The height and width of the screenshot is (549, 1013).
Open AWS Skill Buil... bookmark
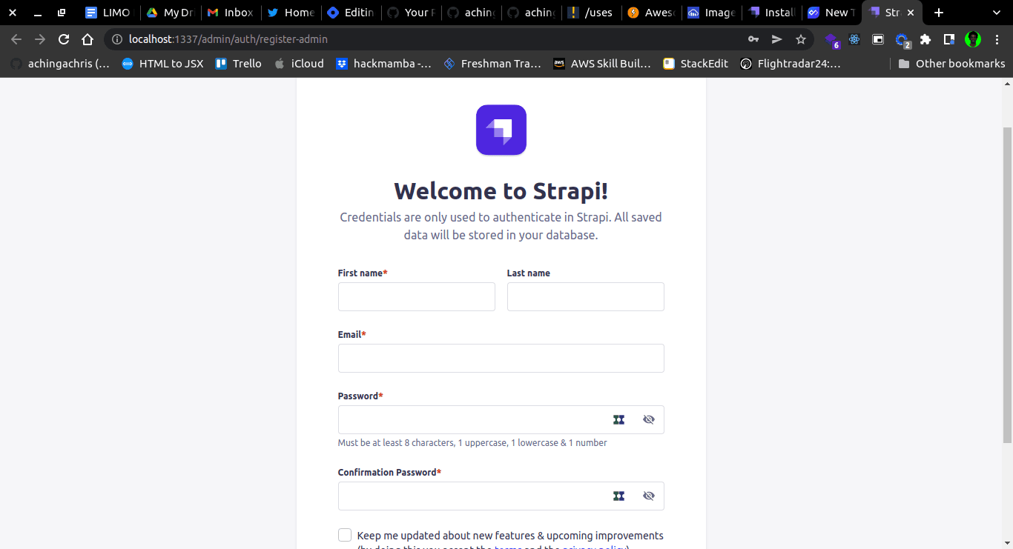point(601,64)
